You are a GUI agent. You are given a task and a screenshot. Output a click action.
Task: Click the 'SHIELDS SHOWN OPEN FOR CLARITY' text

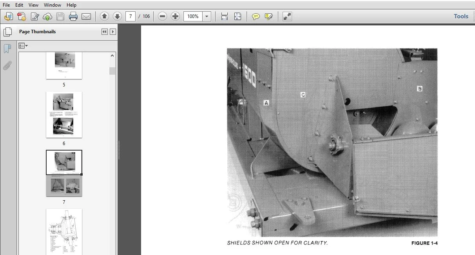coord(277,243)
